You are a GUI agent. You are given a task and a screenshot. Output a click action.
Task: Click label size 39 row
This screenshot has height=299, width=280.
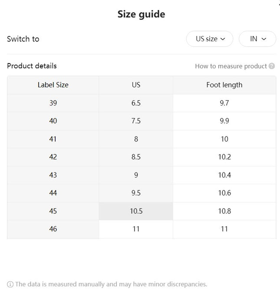142,103
